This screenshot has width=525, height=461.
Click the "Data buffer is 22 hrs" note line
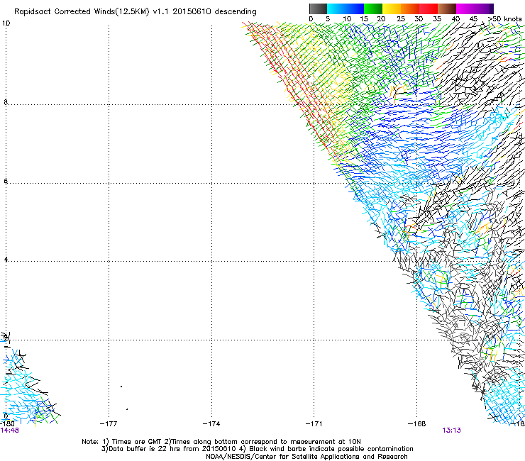pyautogui.click(x=257, y=449)
